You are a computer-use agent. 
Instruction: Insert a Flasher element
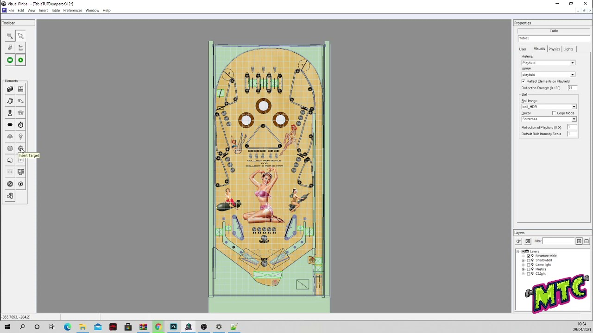[x=20, y=184]
